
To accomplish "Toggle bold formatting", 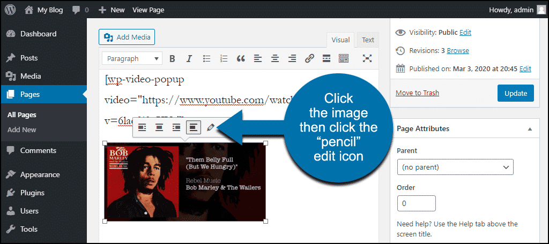I will point(172,58).
